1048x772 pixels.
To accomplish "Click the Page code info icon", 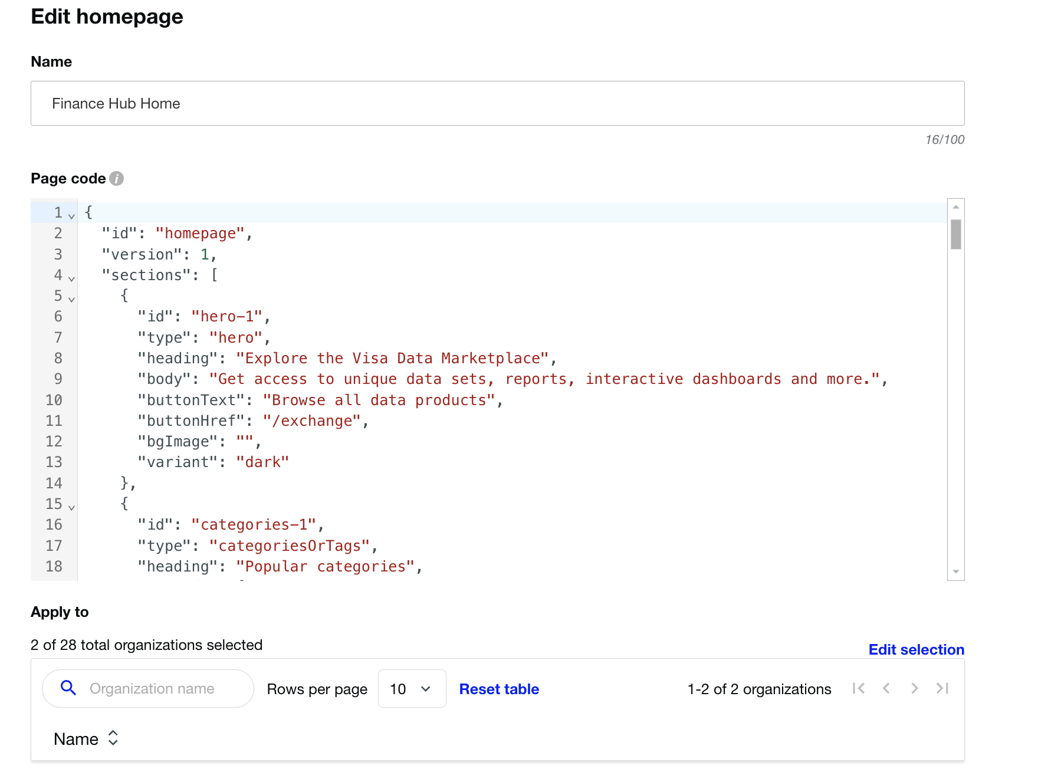I will 117,179.
